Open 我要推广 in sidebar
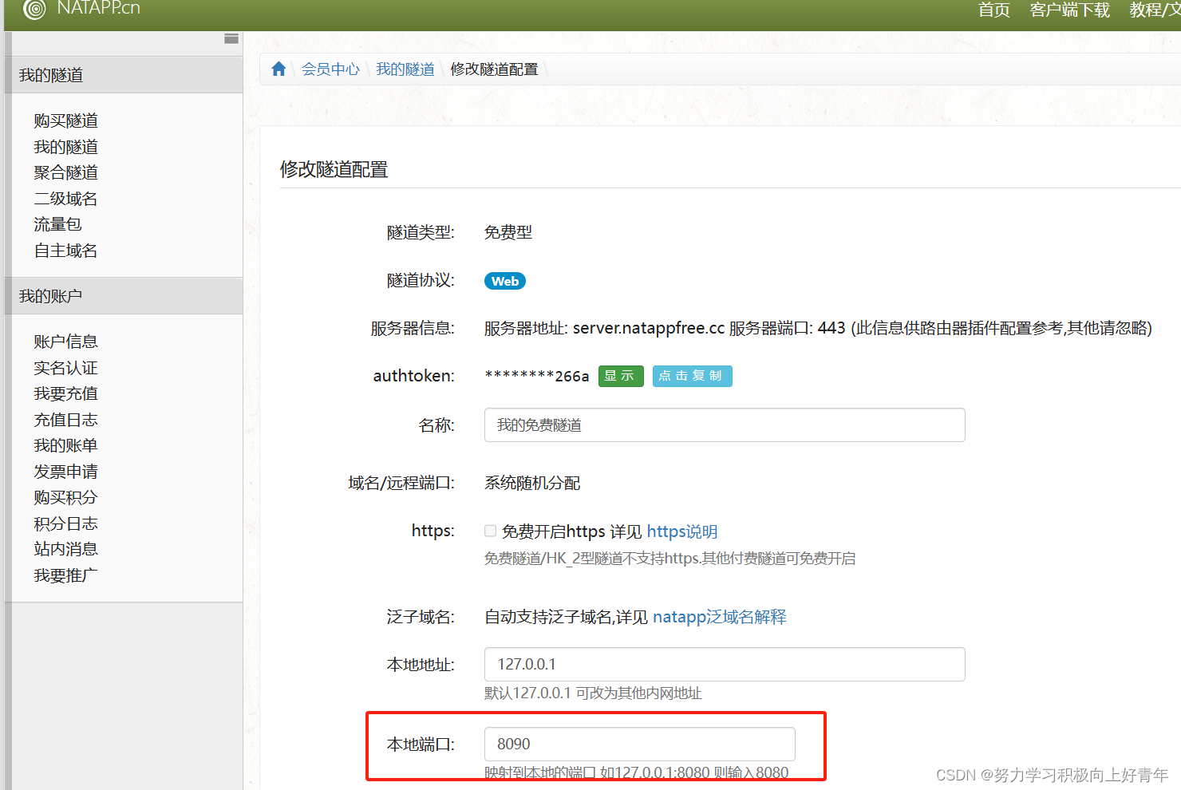The height and width of the screenshot is (790, 1181). click(66, 575)
